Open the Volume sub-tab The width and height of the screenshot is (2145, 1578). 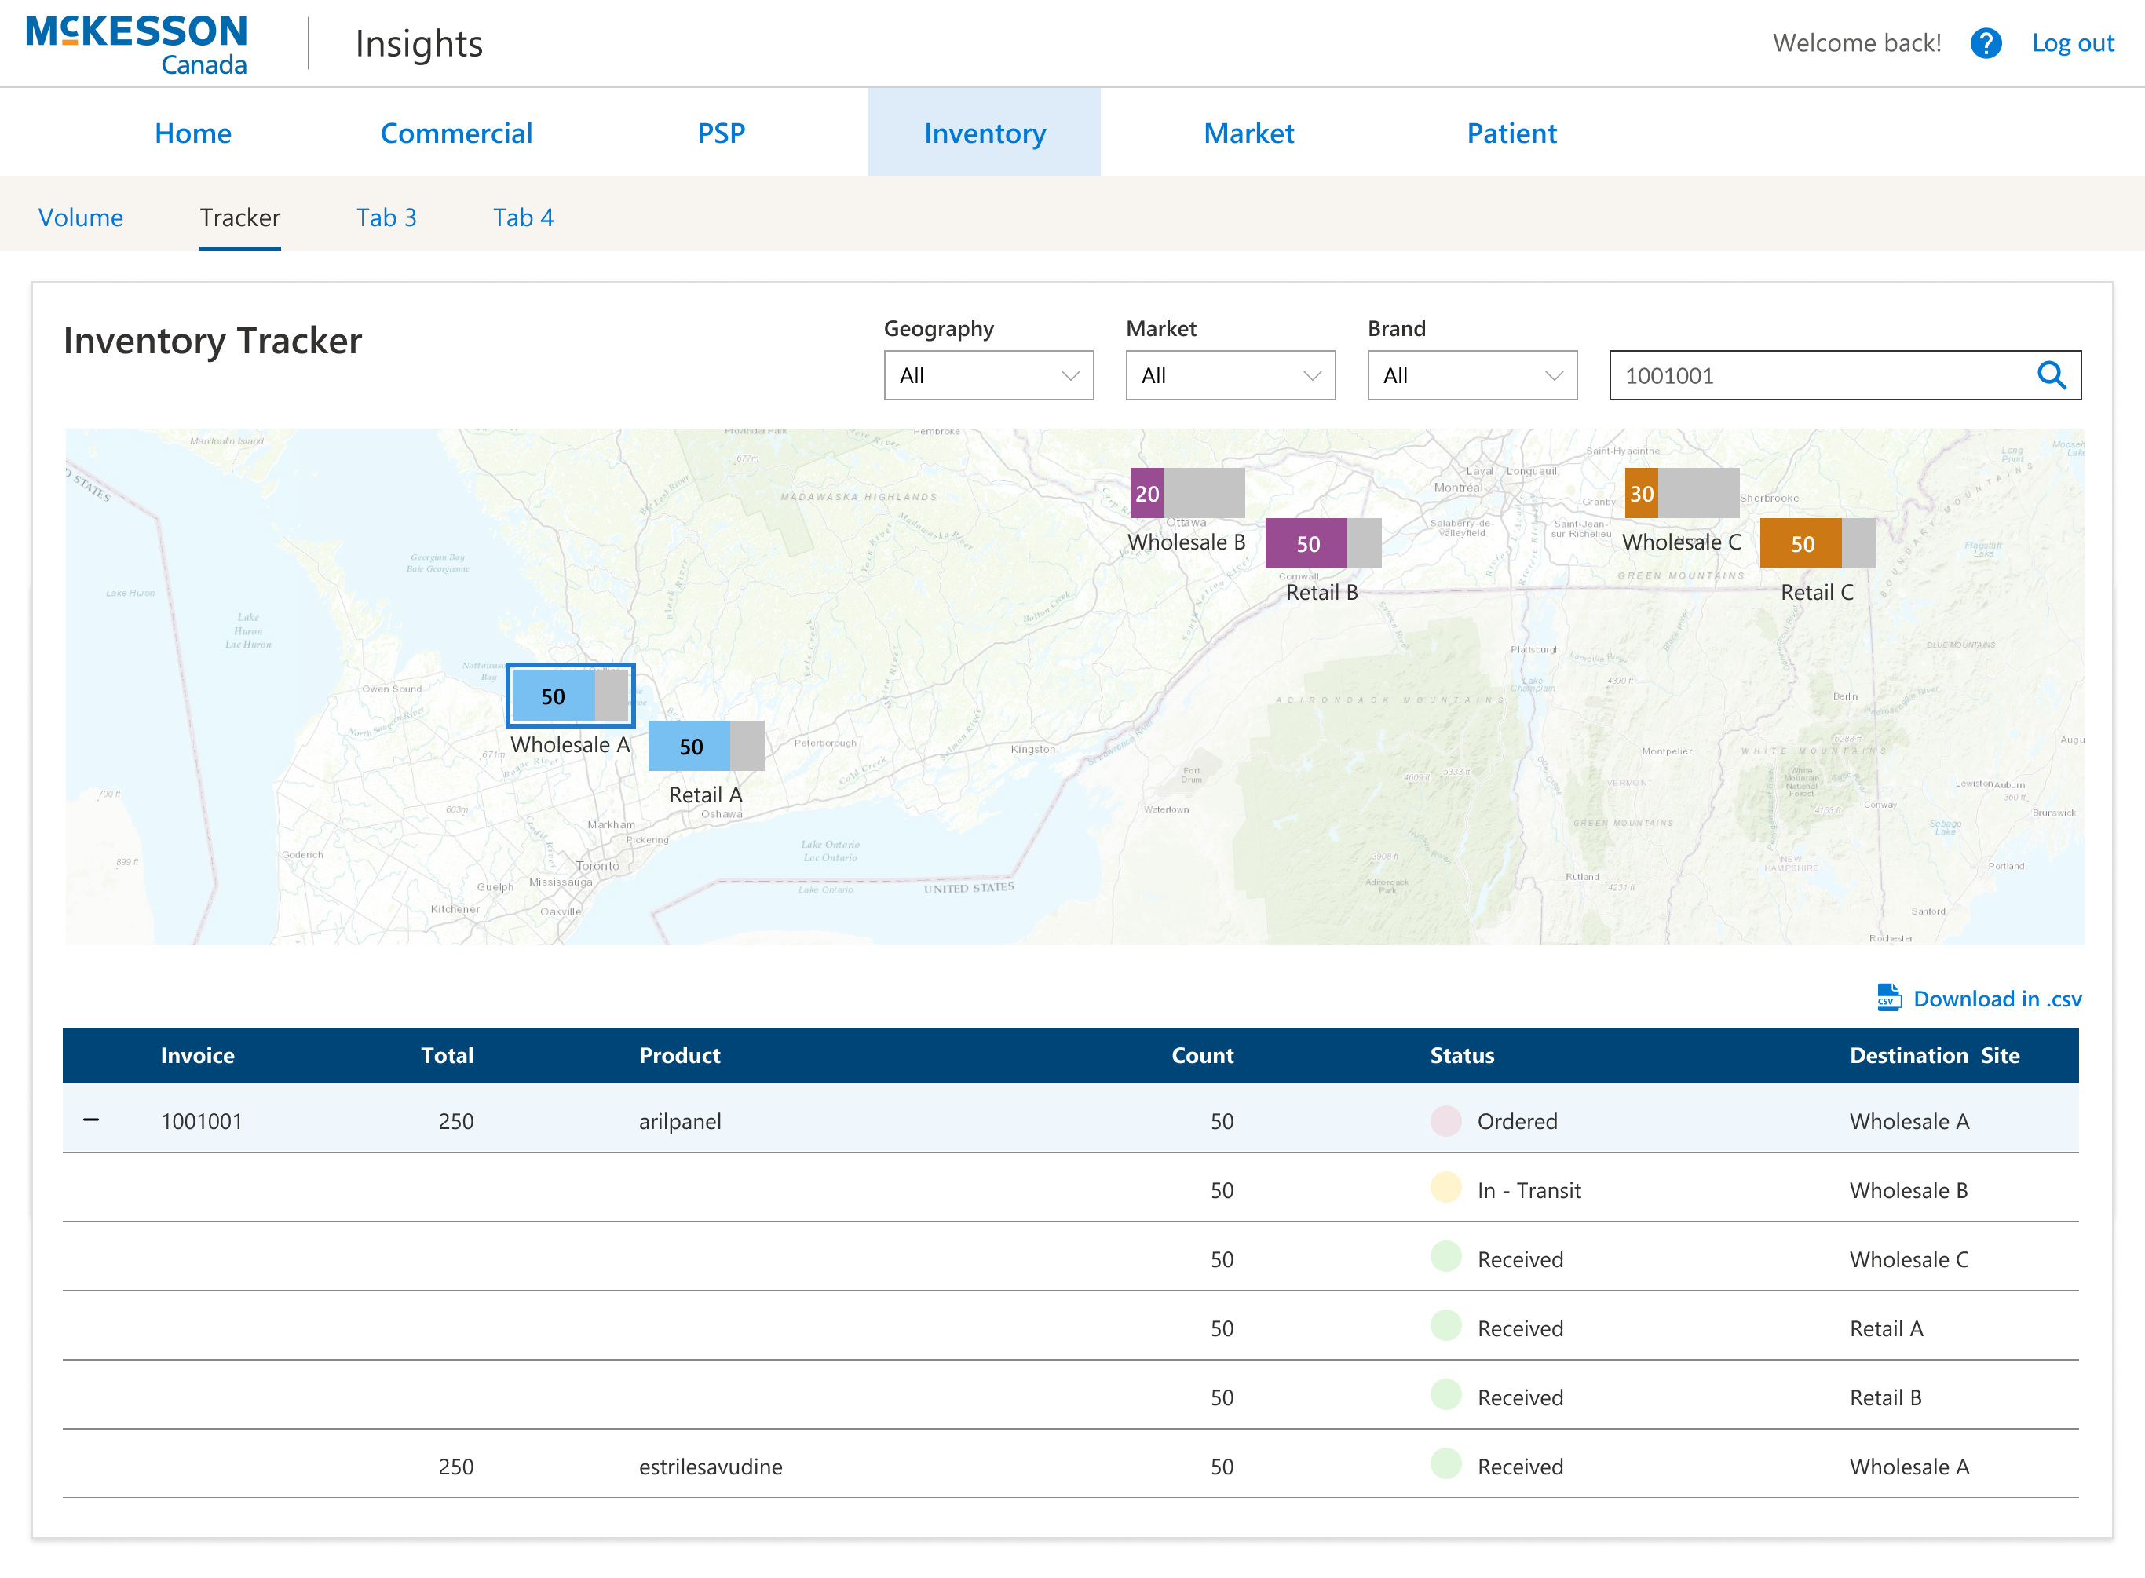80,217
